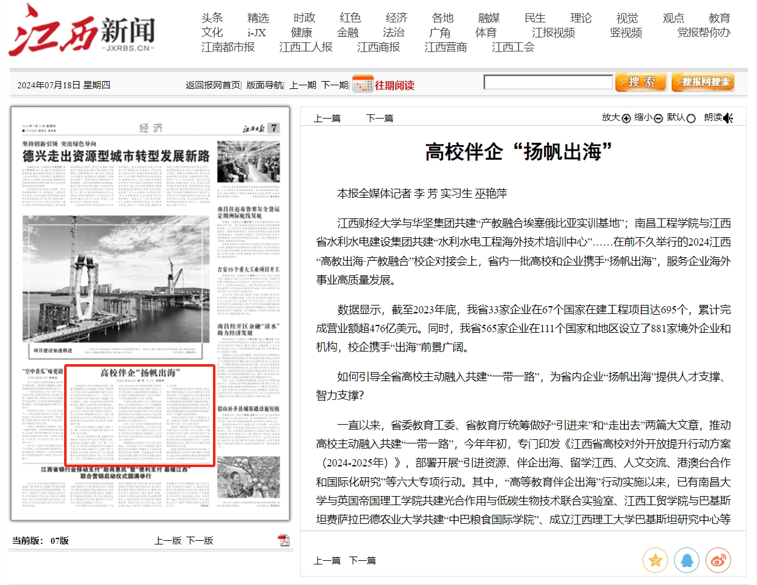Image resolution: width=757 pixels, height=585 pixels.
Task: Click the Jiangxi News (江西新闻) logo
Action: (82, 31)
